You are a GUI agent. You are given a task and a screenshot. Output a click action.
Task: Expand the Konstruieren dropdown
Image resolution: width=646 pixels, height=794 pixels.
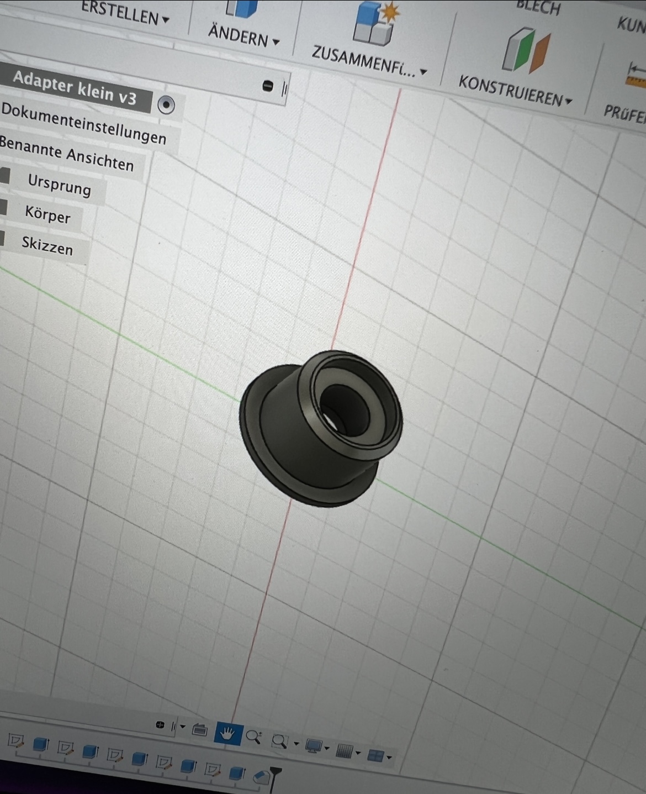click(x=515, y=92)
